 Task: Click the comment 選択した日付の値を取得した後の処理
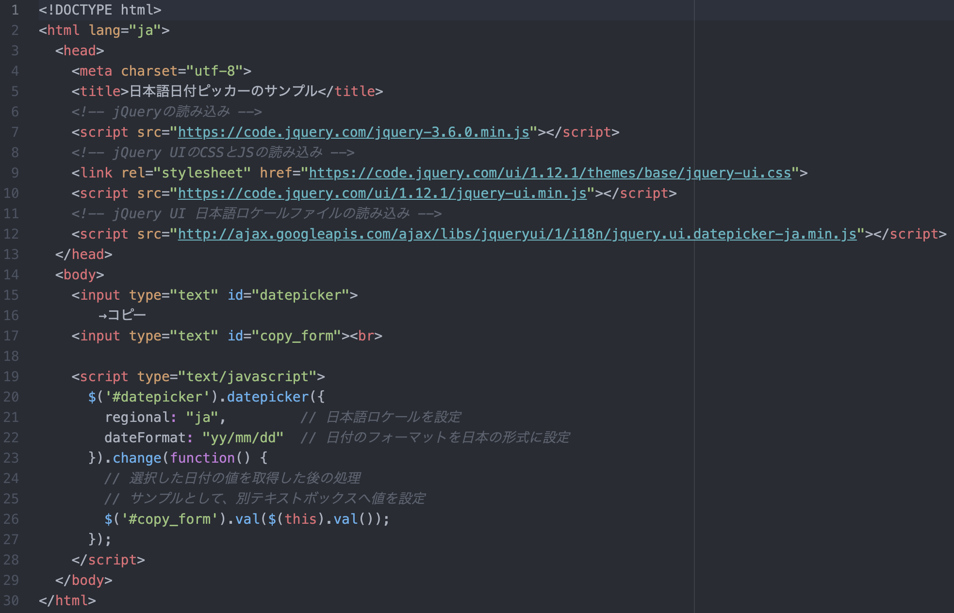[232, 478]
